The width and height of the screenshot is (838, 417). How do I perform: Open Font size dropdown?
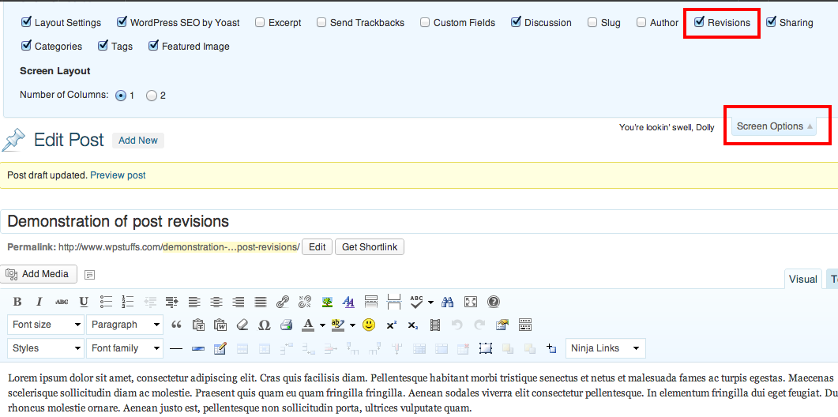(x=46, y=325)
